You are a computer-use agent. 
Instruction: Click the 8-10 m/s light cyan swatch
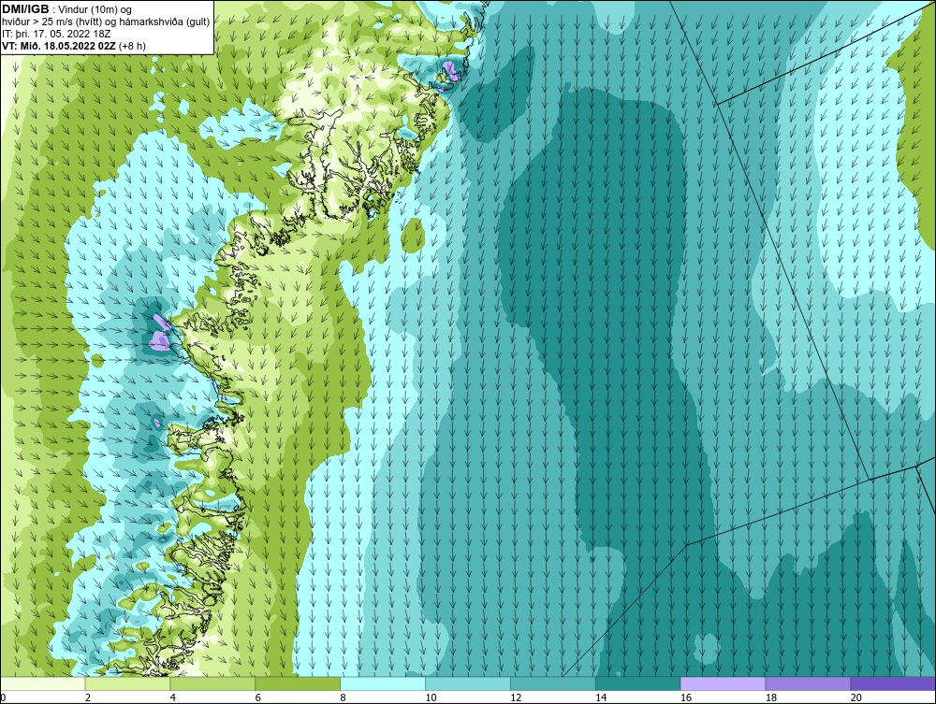click(383, 683)
